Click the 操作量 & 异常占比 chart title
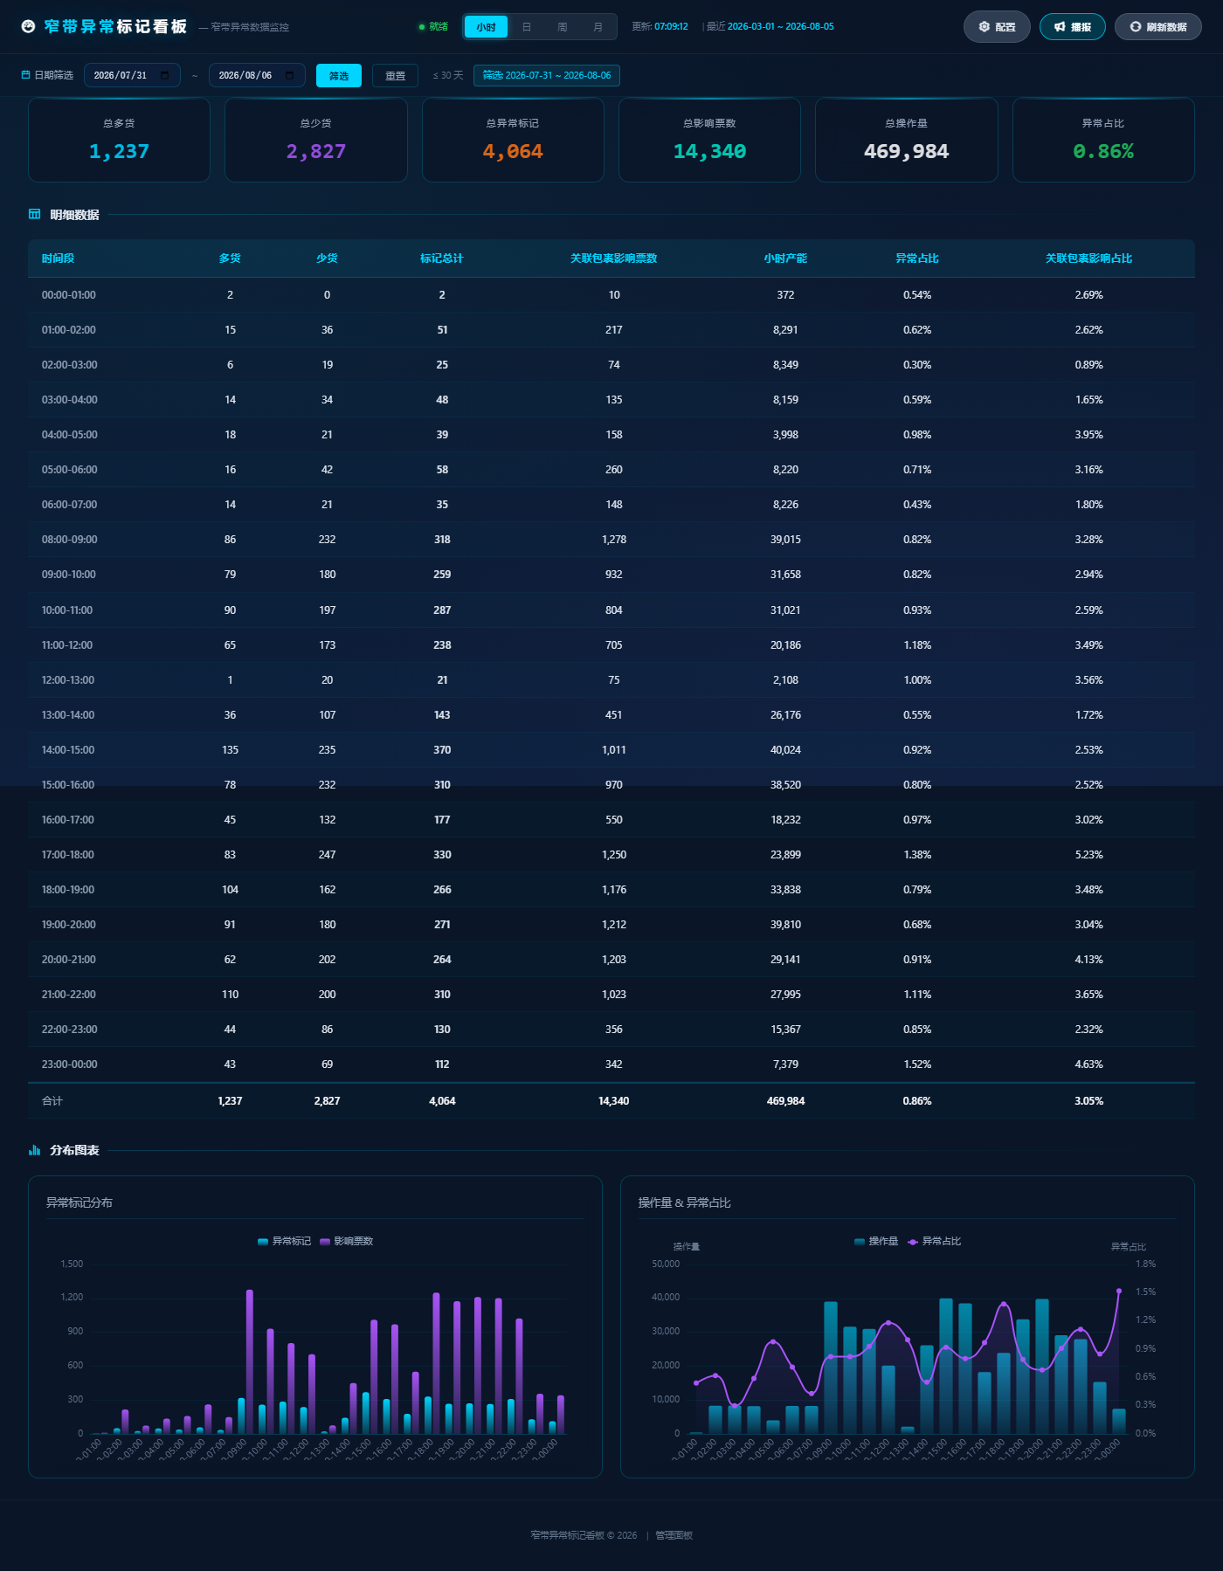 pyautogui.click(x=684, y=1202)
